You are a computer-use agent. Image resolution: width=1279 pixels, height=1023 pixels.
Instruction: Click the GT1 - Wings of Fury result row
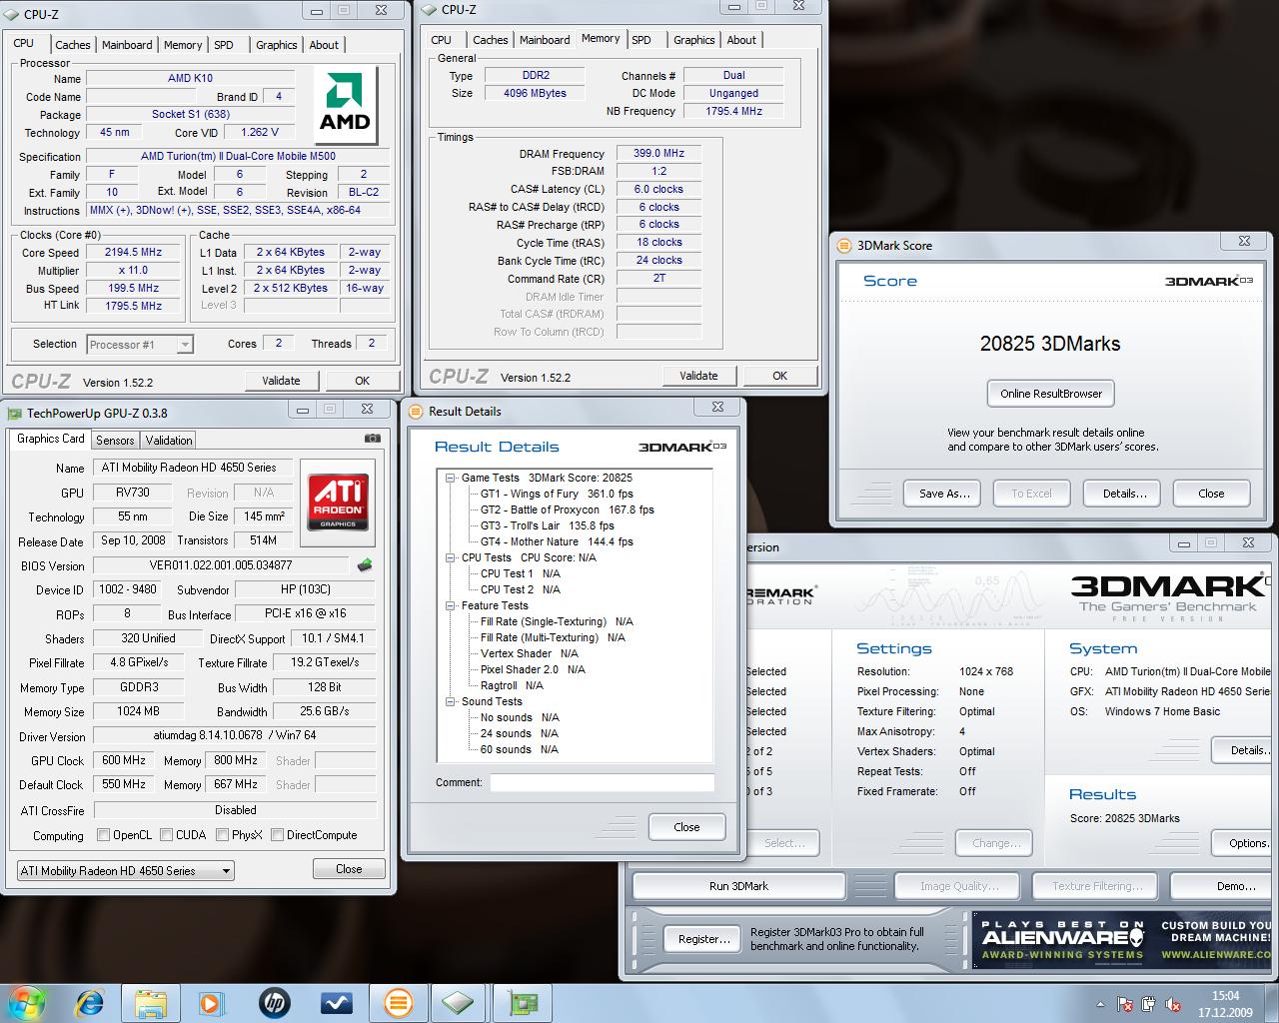pos(557,494)
